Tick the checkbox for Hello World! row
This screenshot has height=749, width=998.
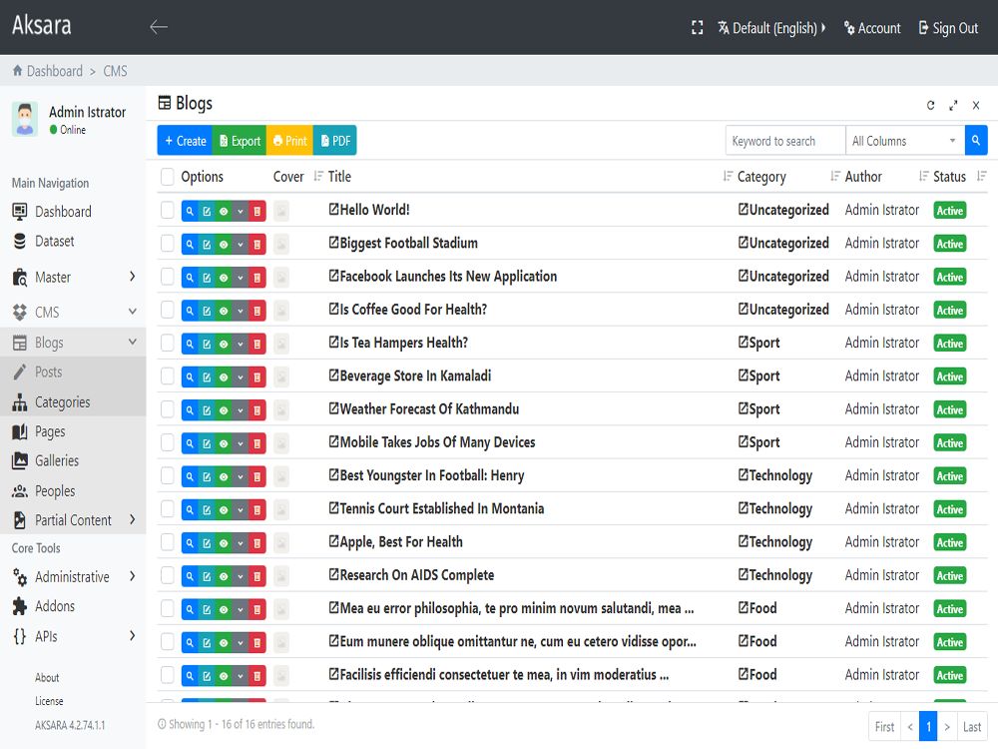tap(168, 211)
